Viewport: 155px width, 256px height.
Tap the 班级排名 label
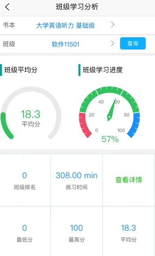pyautogui.click(x=25, y=187)
